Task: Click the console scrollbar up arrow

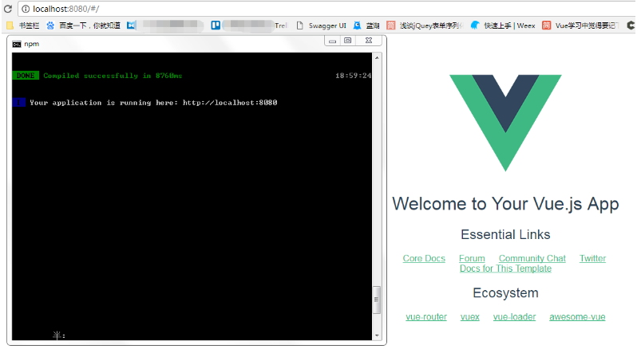Action: 377,58
